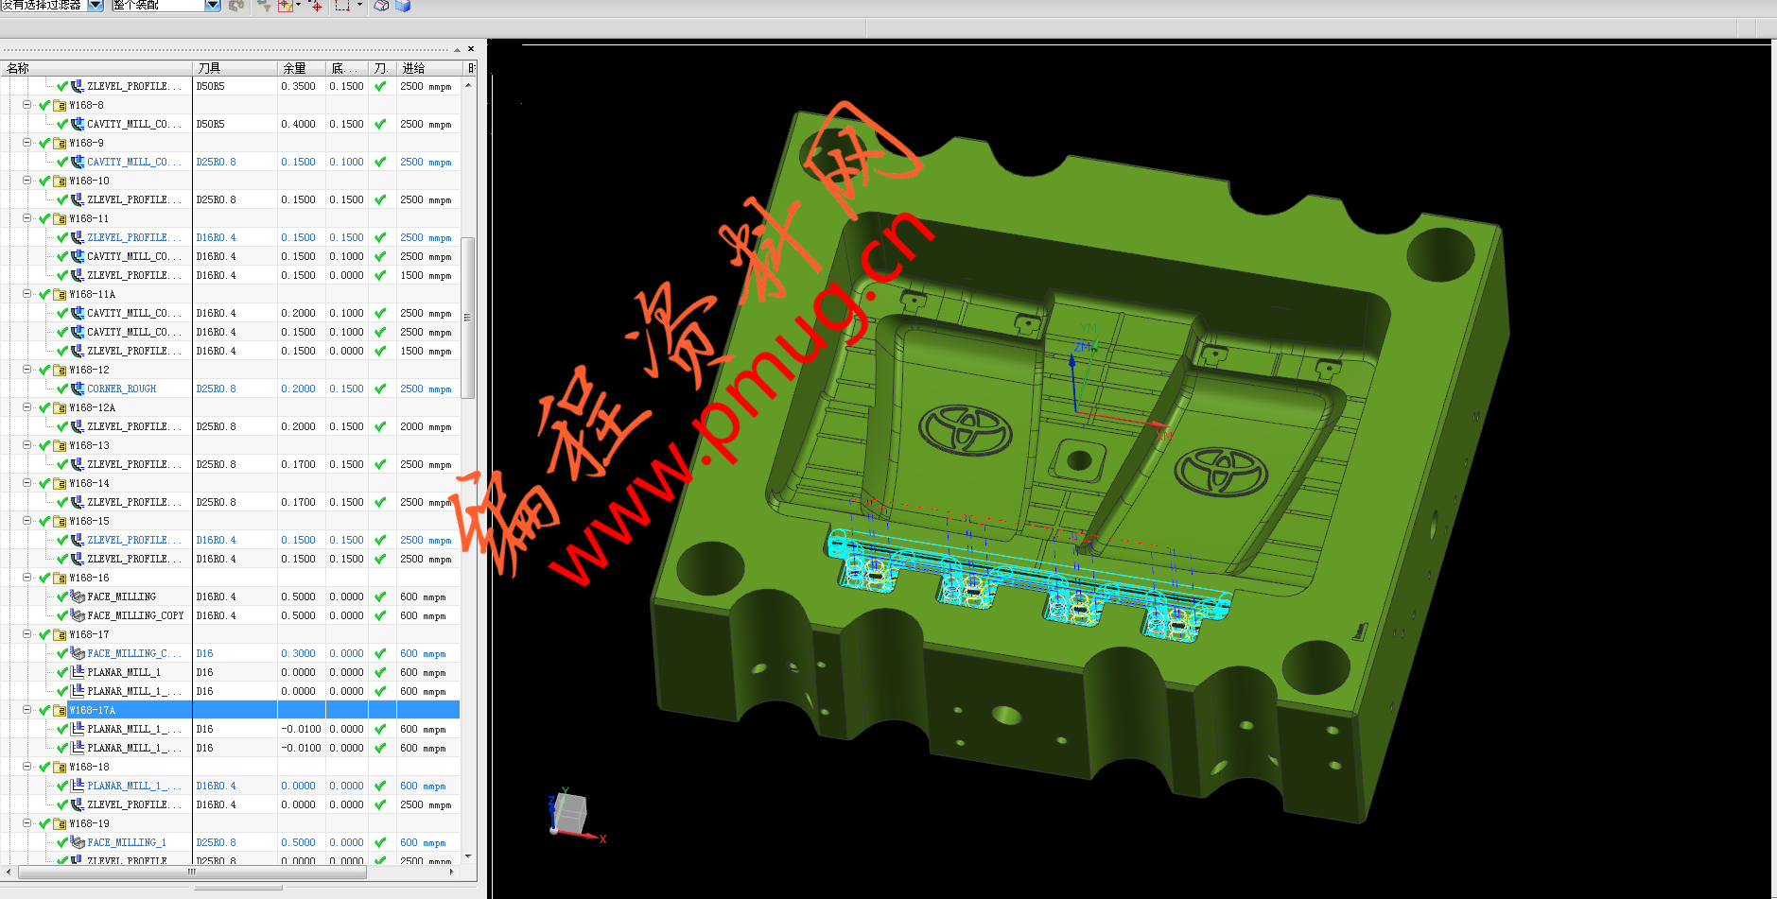Click the view triad cube in viewport
This screenshot has height=899, width=1777.
point(569,814)
